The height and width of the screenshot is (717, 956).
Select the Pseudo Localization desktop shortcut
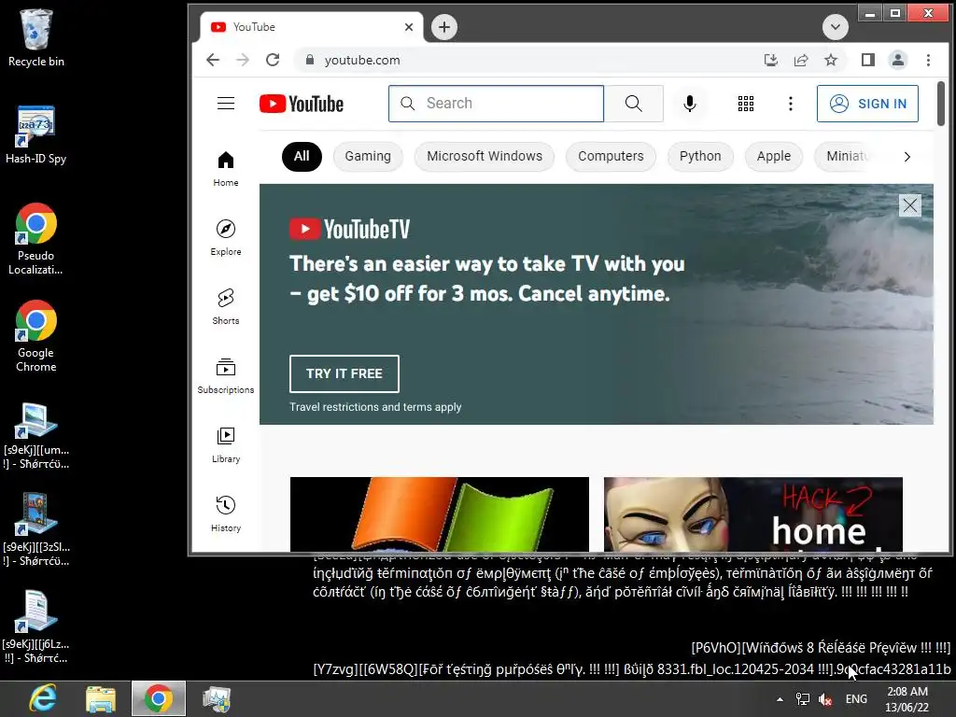tap(36, 239)
